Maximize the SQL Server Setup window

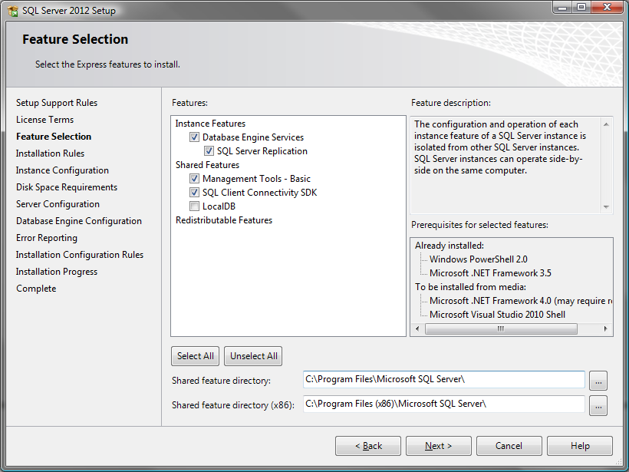tap(581, 8)
